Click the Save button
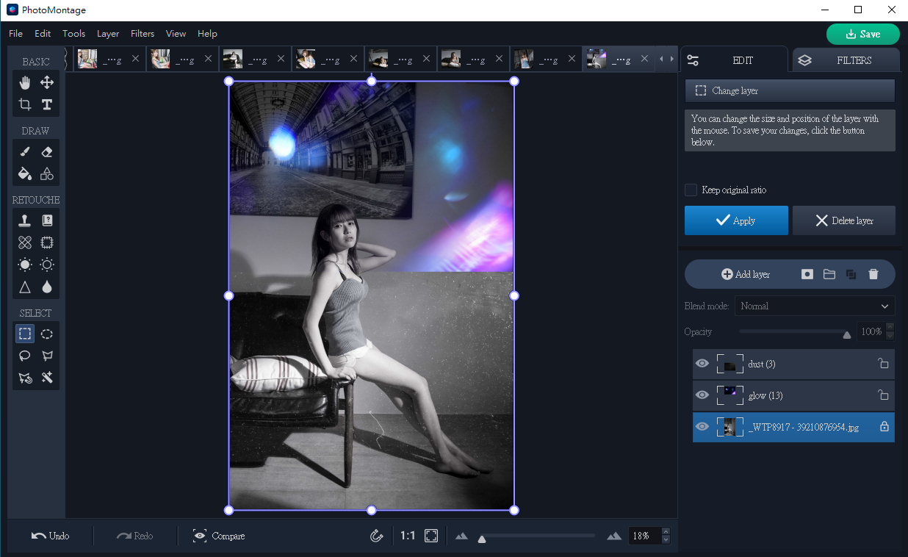The image size is (908, 557). pos(863,34)
